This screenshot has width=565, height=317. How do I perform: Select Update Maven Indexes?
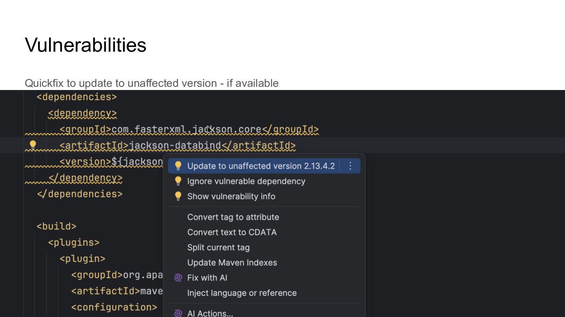[x=232, y=263]
